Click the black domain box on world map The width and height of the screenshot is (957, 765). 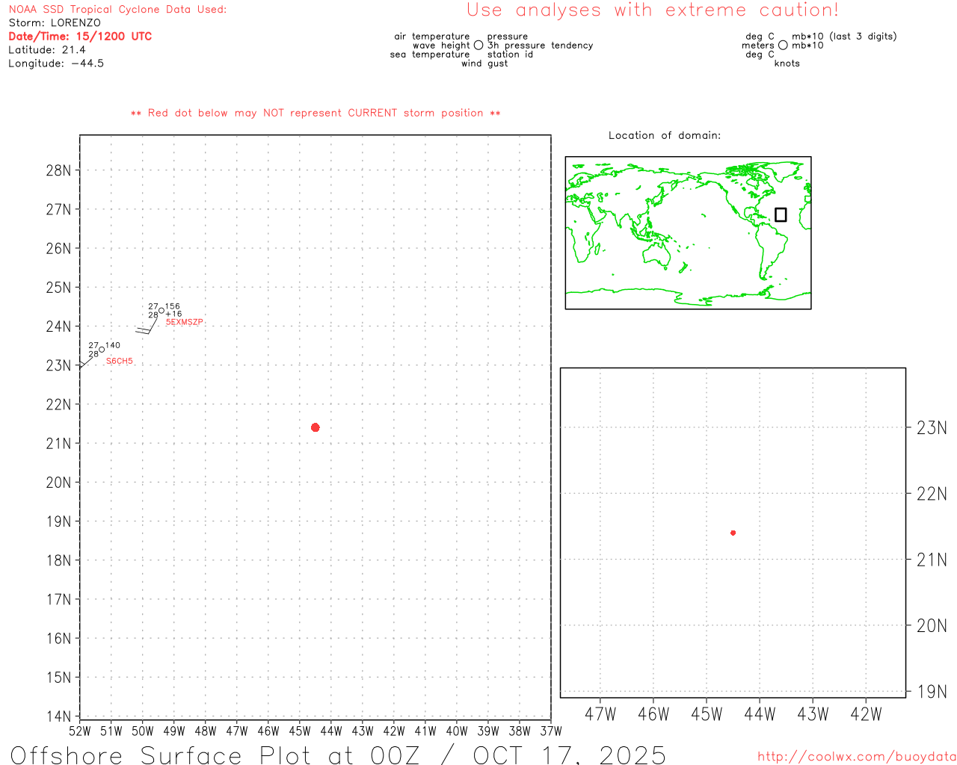(781, 214)
